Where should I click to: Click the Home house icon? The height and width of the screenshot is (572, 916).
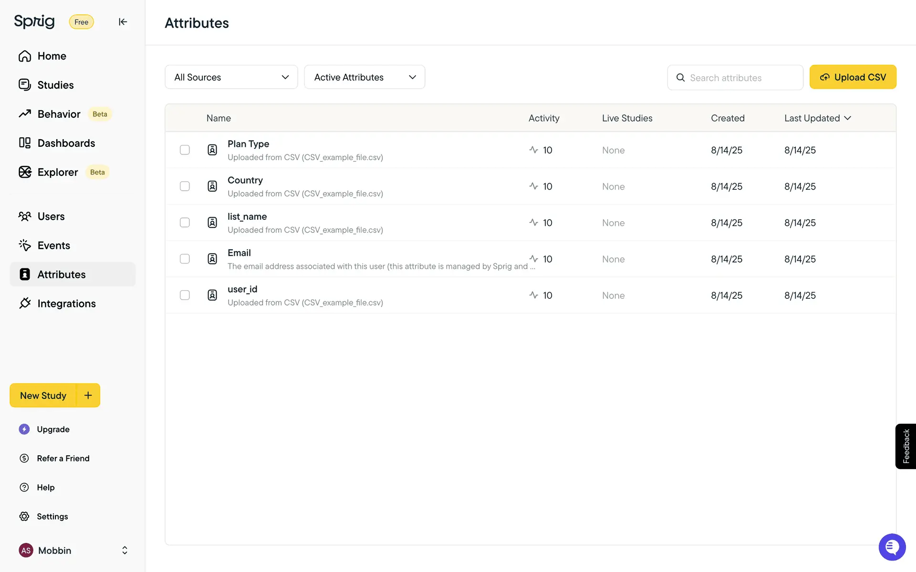click(25, 56)
